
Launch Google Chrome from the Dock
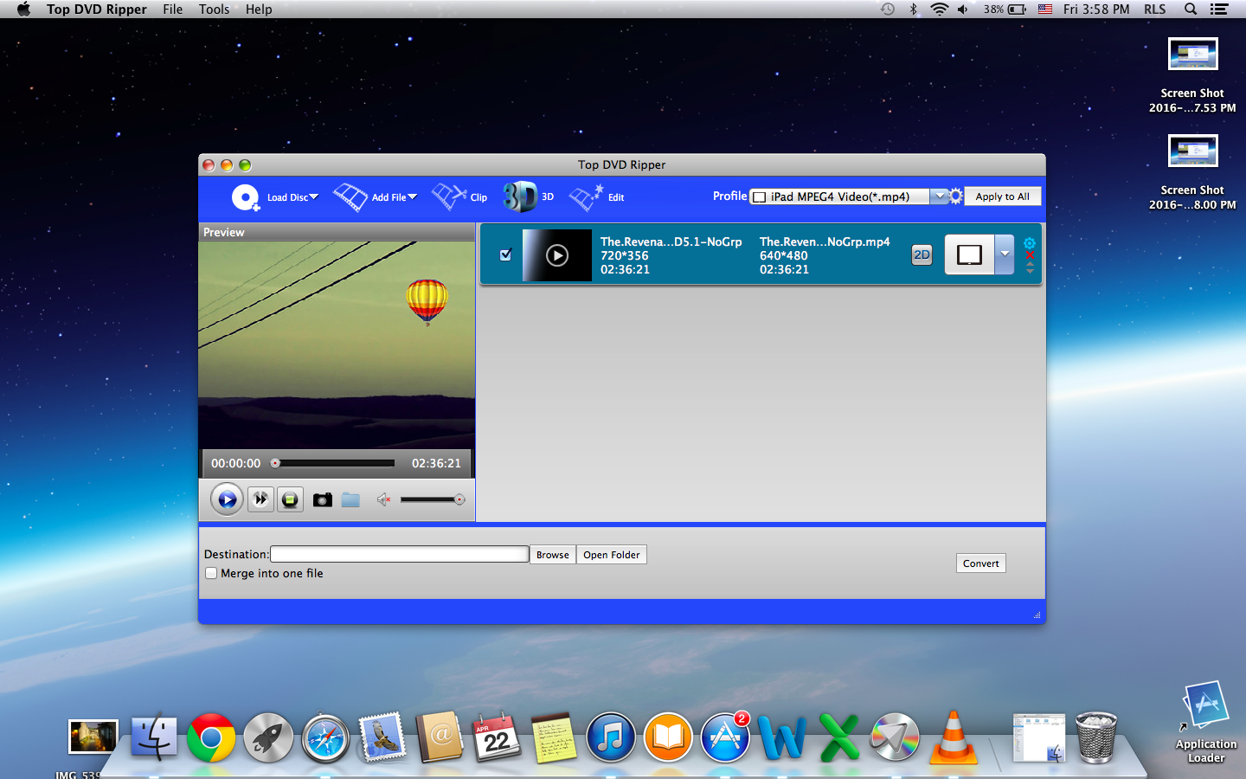211,737
